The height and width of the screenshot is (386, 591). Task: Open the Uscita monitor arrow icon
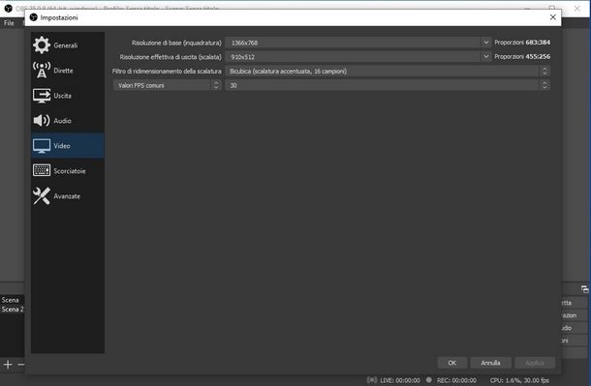tap(42, 96)
